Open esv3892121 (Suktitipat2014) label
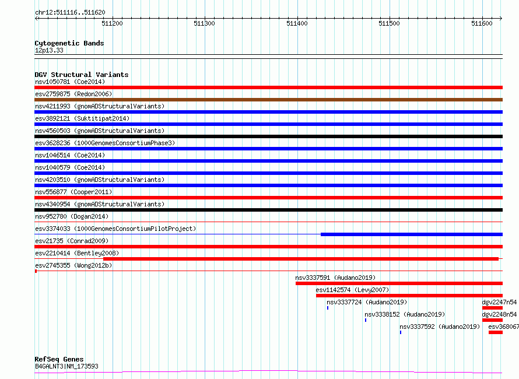This screenshot has height=379, width=519. coord(82,118)
